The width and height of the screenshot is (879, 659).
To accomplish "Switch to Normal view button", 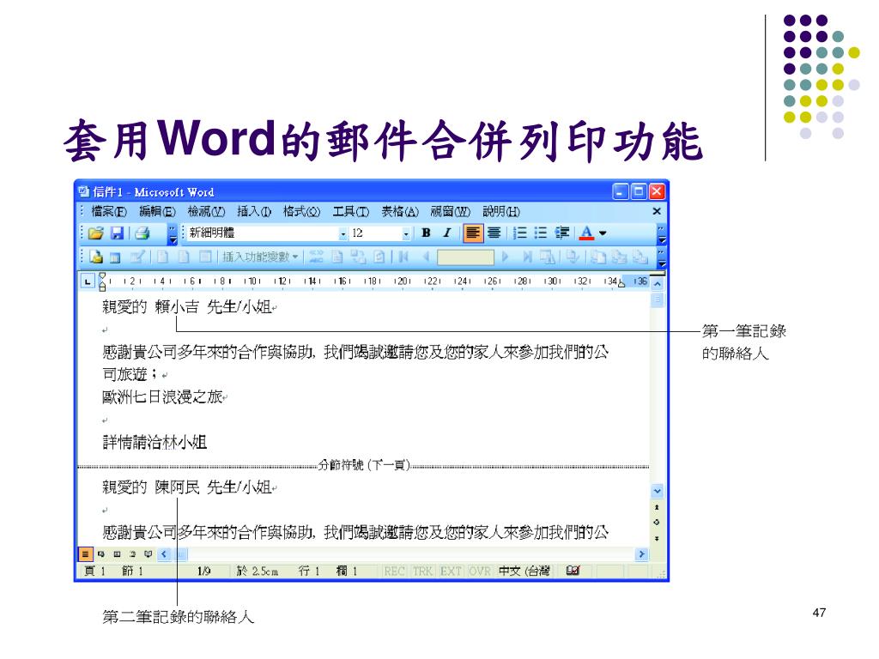I will 85,554.
